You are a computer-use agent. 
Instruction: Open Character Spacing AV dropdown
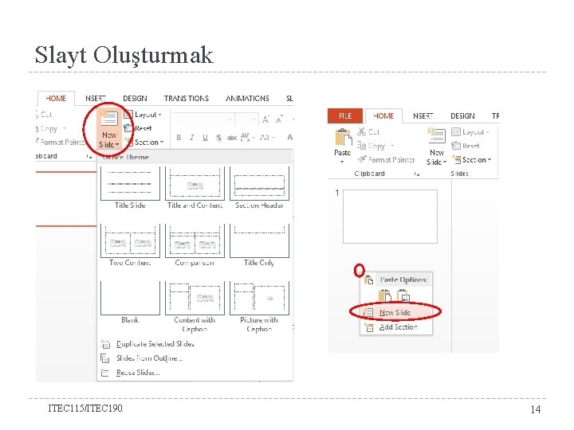pyautogui.click(x=247, y=138)
